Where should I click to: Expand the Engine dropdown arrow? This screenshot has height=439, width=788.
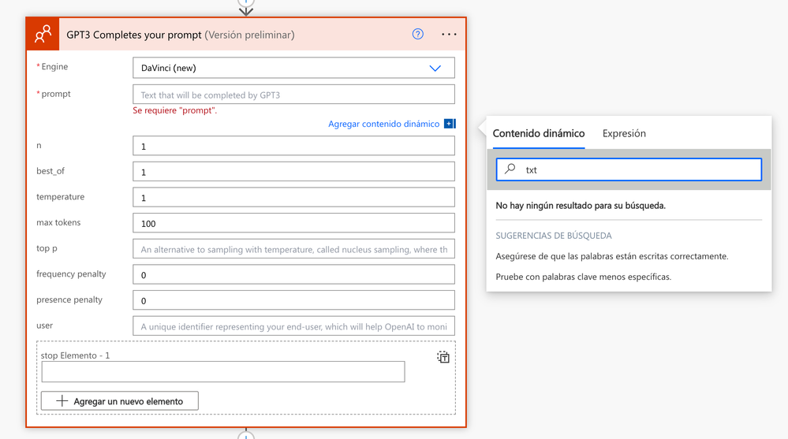(x=435, y=68)
